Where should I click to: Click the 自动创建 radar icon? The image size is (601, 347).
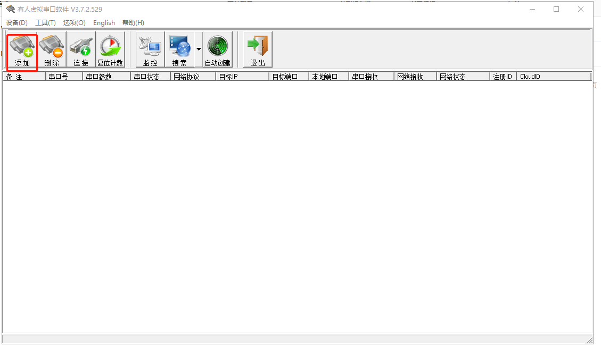click(218, 50)
